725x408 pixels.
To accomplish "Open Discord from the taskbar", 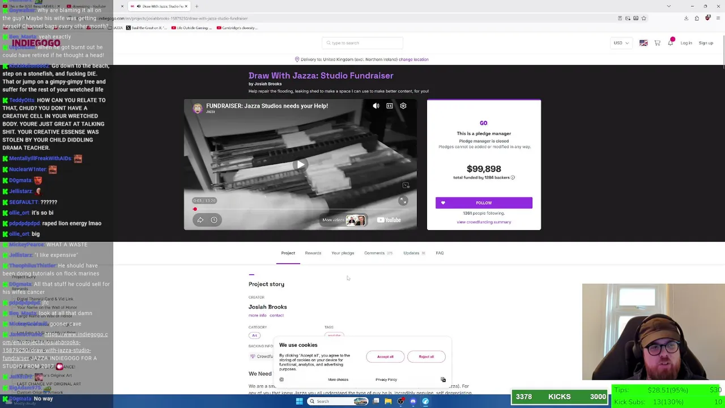I will click(413, 401).
